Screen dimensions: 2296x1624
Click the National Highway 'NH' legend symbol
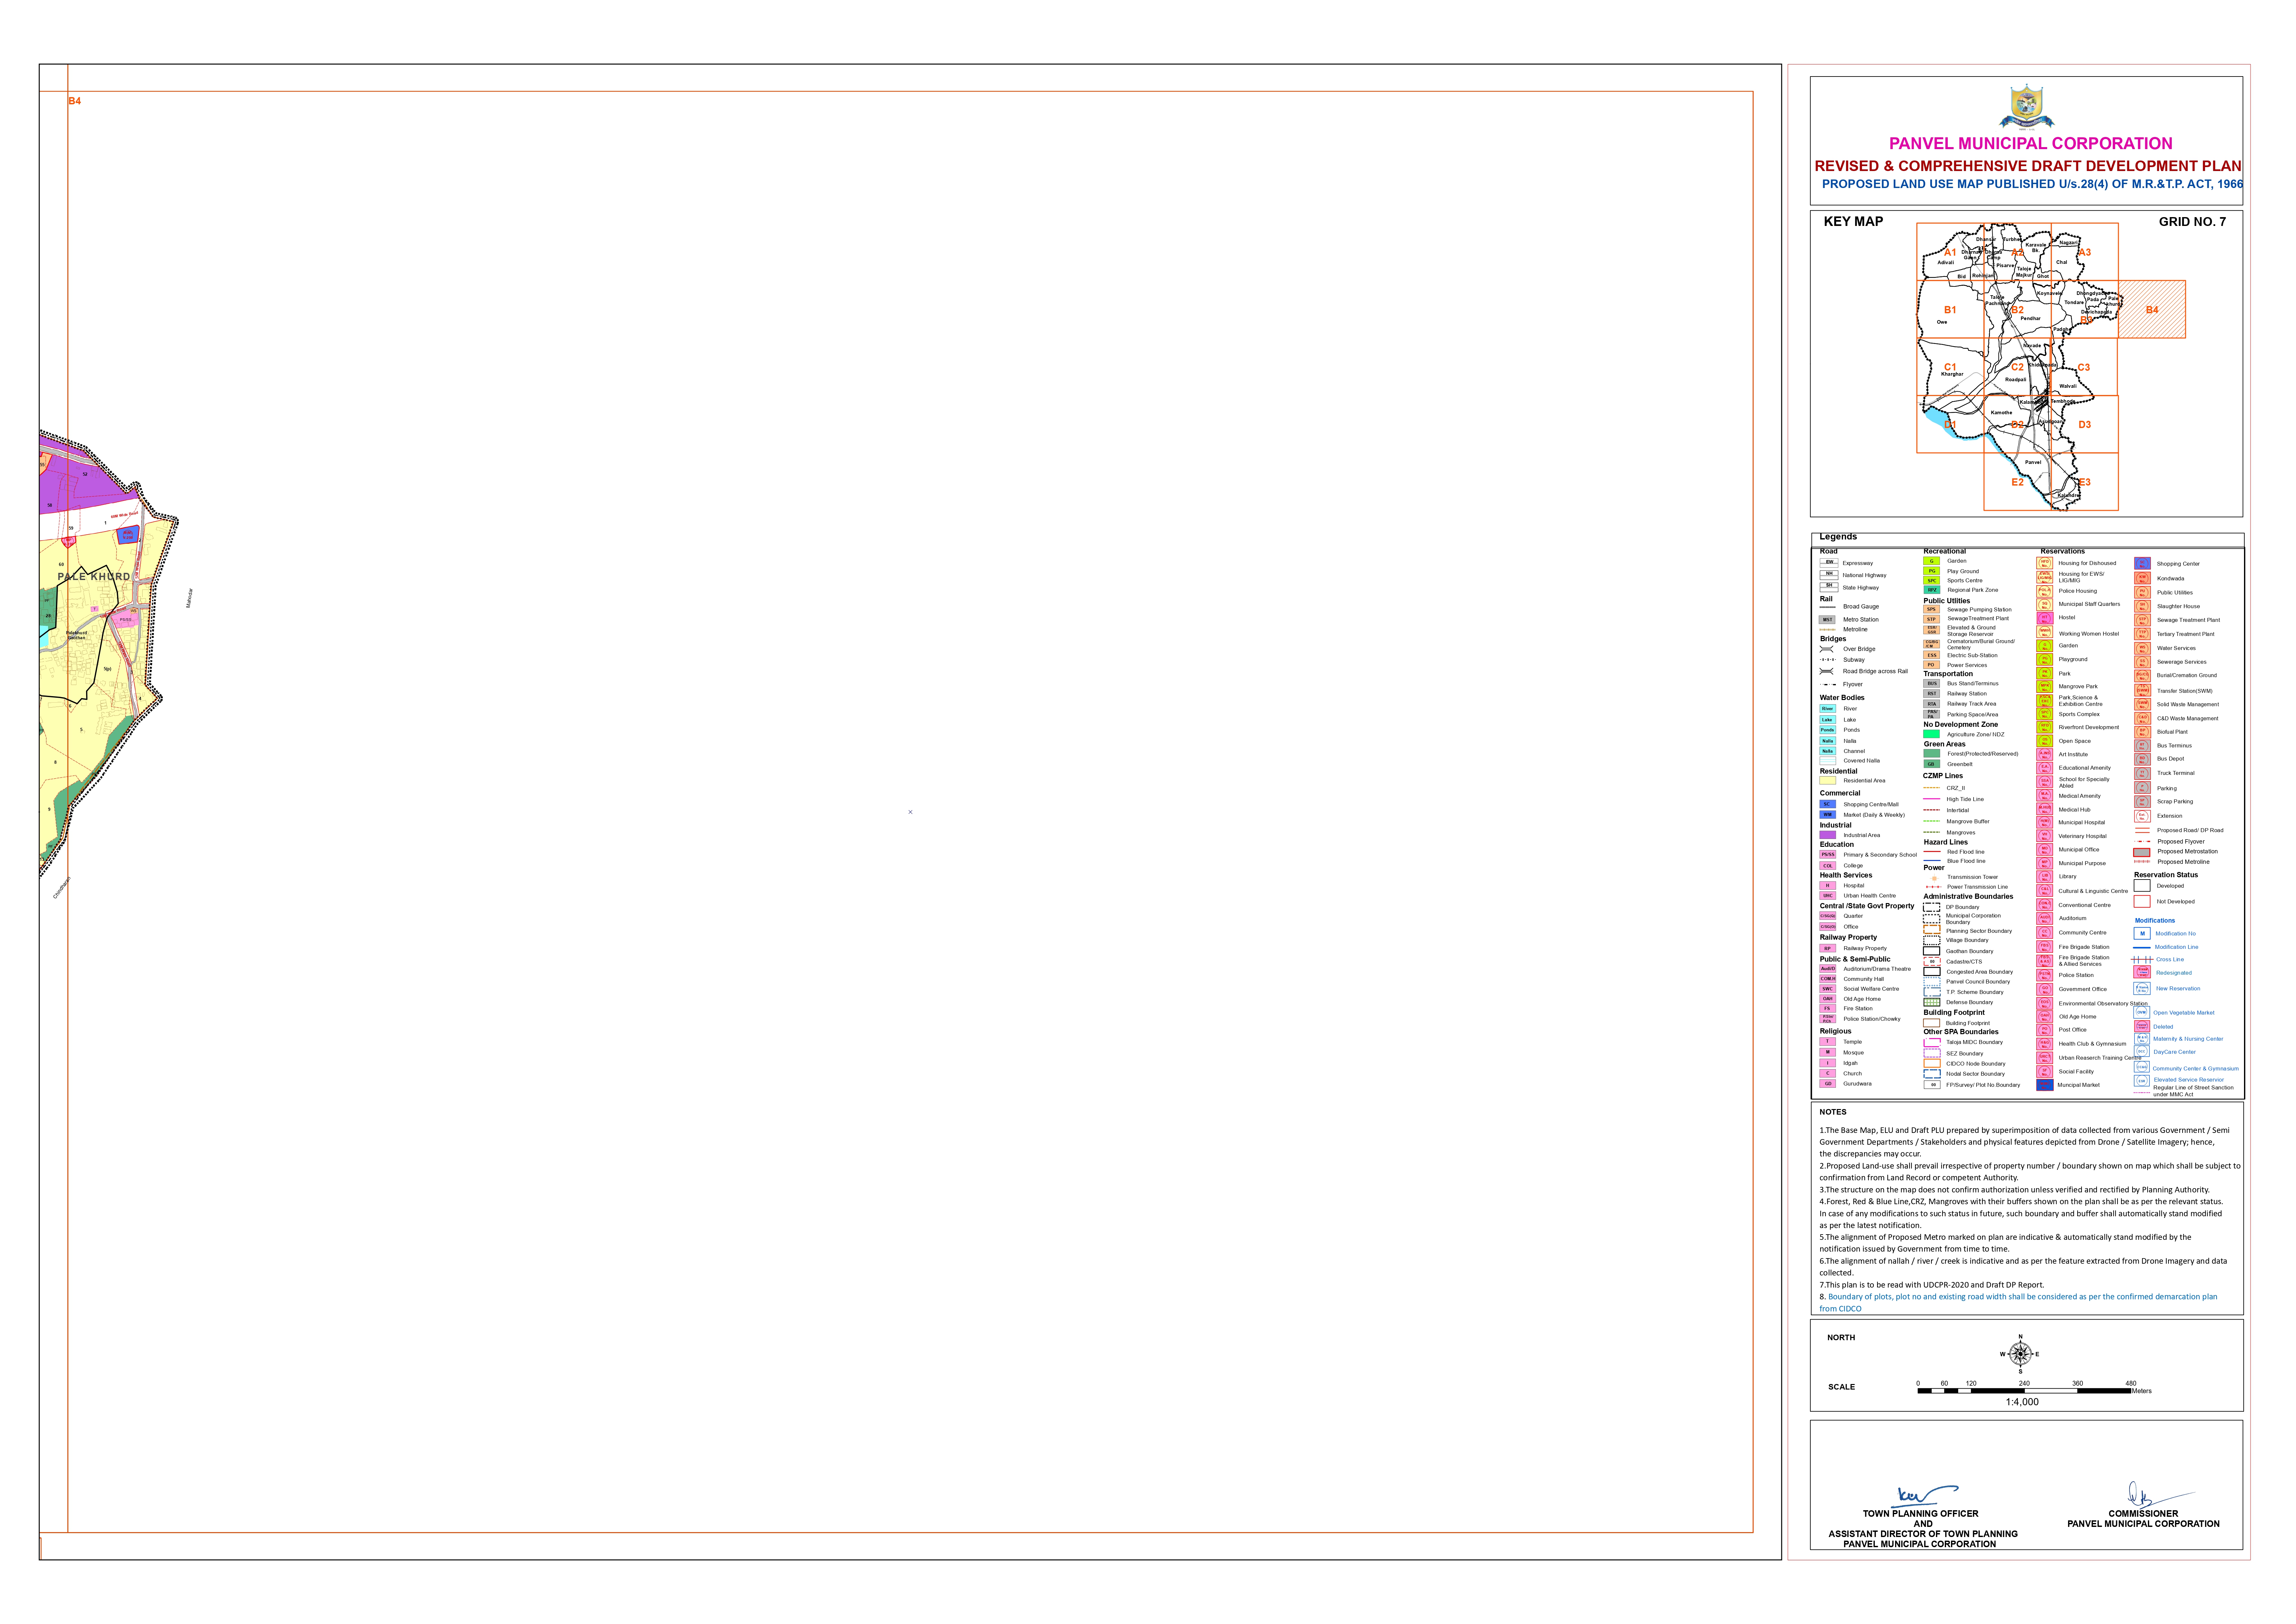[1829, 575]
